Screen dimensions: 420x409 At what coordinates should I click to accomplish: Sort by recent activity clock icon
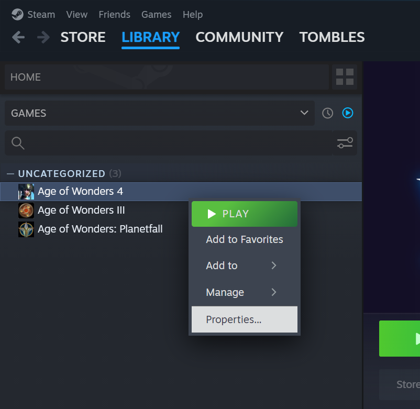coord(327,113)
